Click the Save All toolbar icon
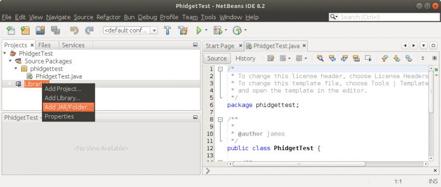Image resolution: width=441 pixels, height=187 pixels. [56, 30]
